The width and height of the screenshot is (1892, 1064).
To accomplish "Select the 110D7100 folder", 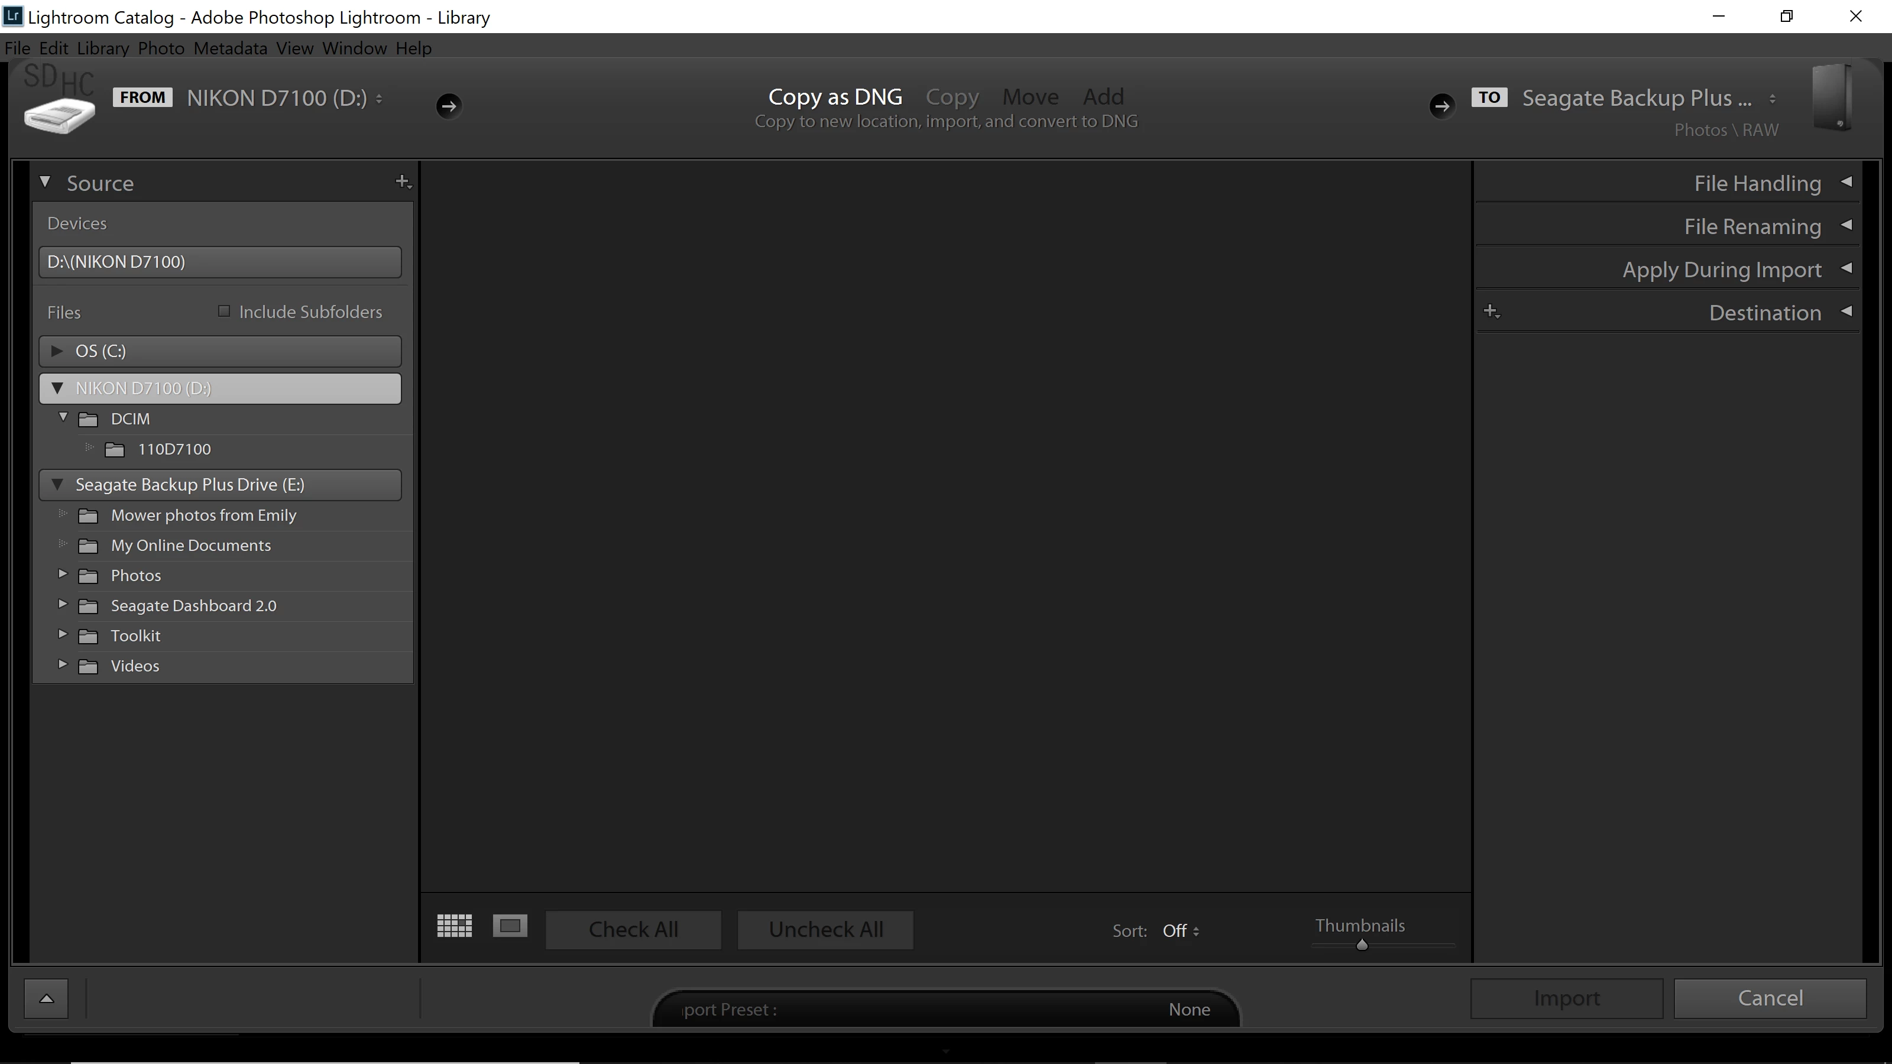I will (174, 449).
